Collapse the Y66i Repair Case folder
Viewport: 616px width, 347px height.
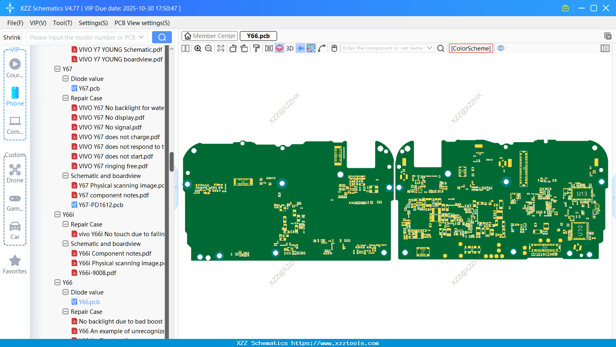click(66, 224)
